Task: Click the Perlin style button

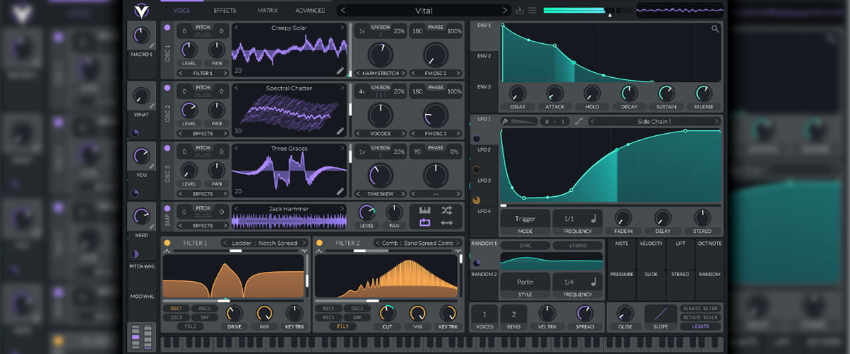Action: (525, 281)
